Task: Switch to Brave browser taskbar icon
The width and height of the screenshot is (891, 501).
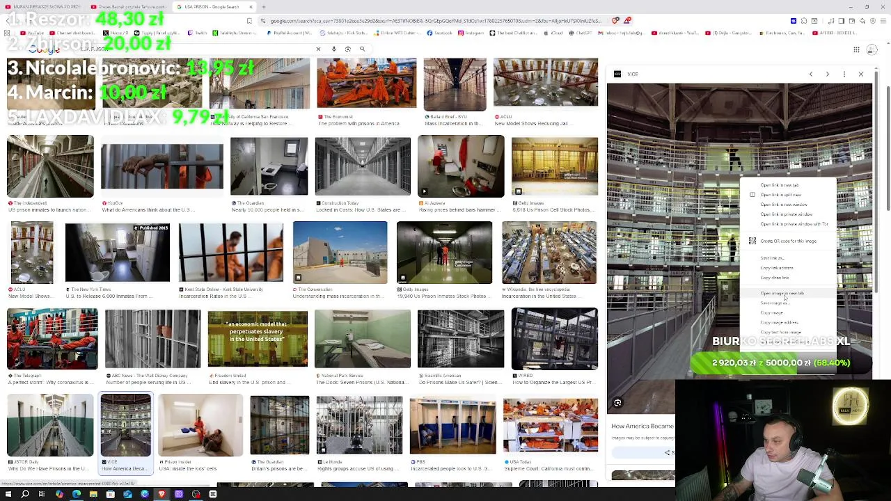Action: (161, 494)
